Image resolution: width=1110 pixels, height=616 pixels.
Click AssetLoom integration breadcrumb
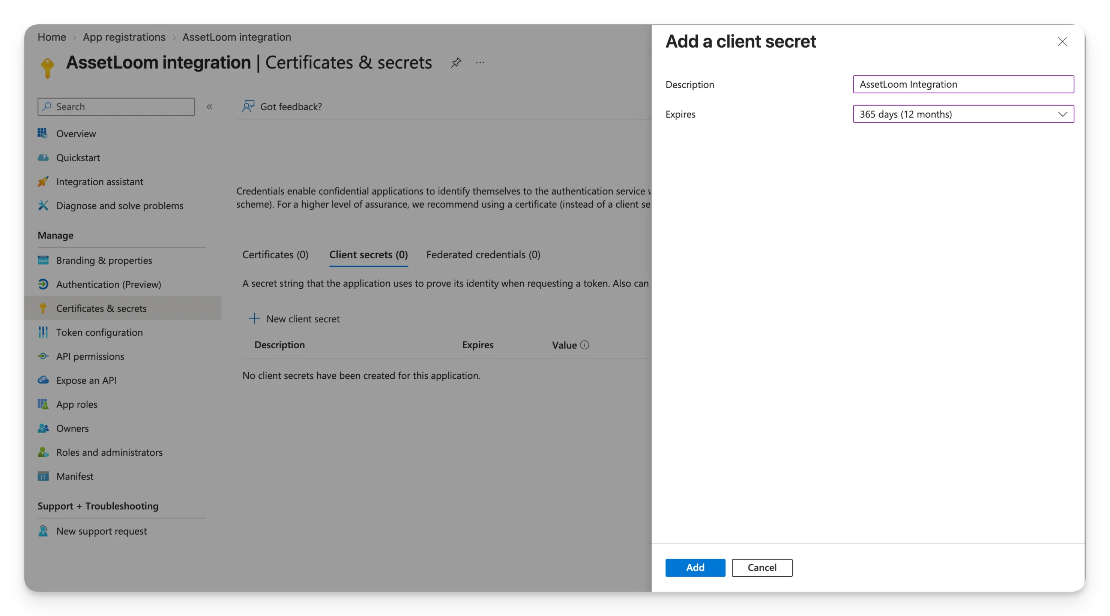(x=237, y=37)
